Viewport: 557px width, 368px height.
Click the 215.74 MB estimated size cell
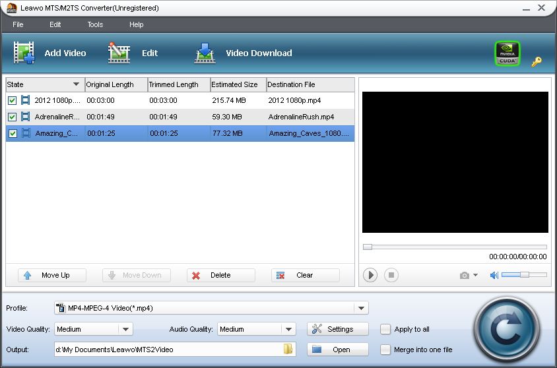pyautogui.click(x=229, y=100)
